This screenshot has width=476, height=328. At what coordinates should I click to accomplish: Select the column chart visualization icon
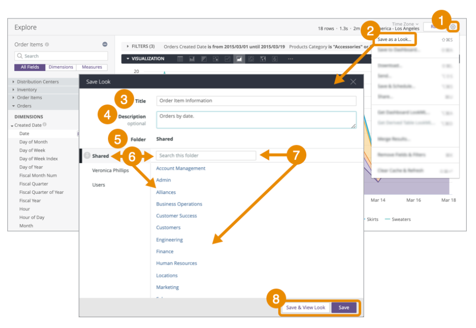pyautogui.click(x=192, y=59)
